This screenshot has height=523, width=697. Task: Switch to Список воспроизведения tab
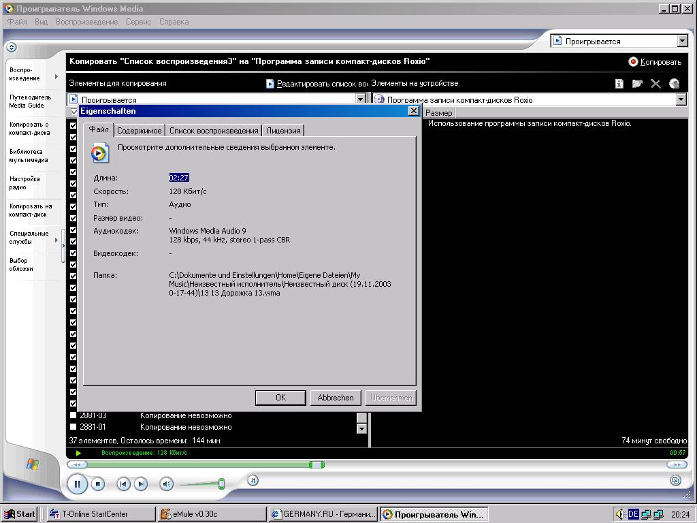[214, 131]
